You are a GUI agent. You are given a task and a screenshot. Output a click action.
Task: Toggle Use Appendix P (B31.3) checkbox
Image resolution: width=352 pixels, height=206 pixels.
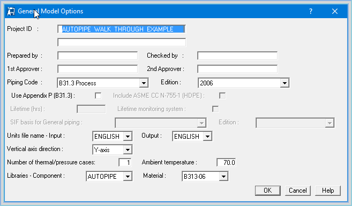pos(98,96)
